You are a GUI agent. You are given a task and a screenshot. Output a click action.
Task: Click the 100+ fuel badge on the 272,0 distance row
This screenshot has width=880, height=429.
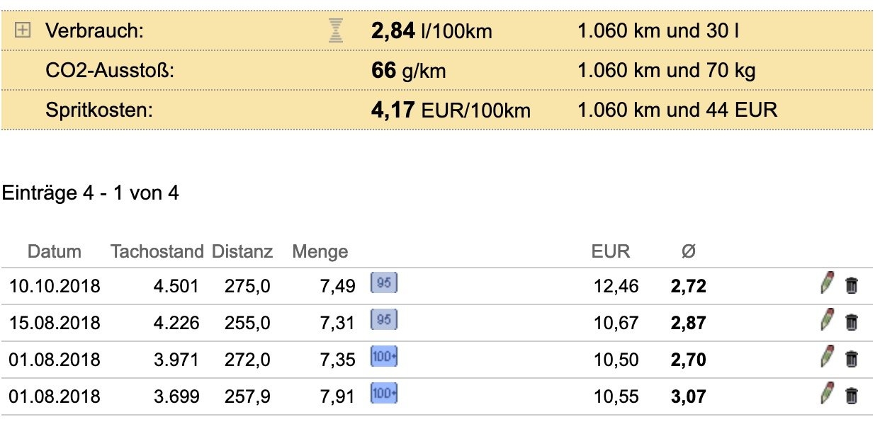click(384, 357)
